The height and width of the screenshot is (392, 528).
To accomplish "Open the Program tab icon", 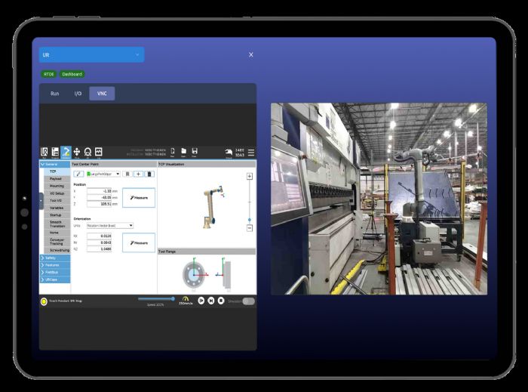I will pyautogui.click(x=55, y=152).
